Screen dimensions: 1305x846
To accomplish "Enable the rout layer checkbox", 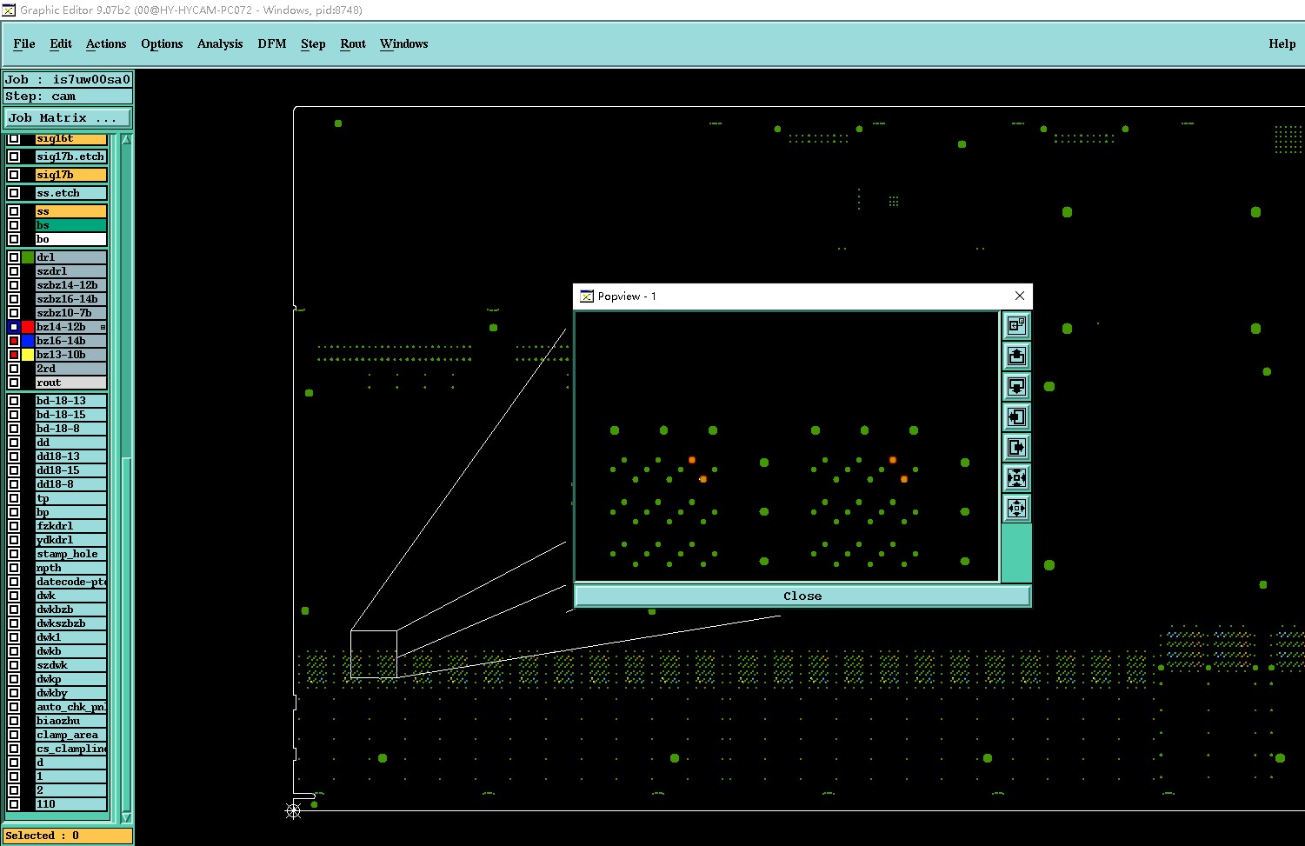I will [x=14, y=383].
